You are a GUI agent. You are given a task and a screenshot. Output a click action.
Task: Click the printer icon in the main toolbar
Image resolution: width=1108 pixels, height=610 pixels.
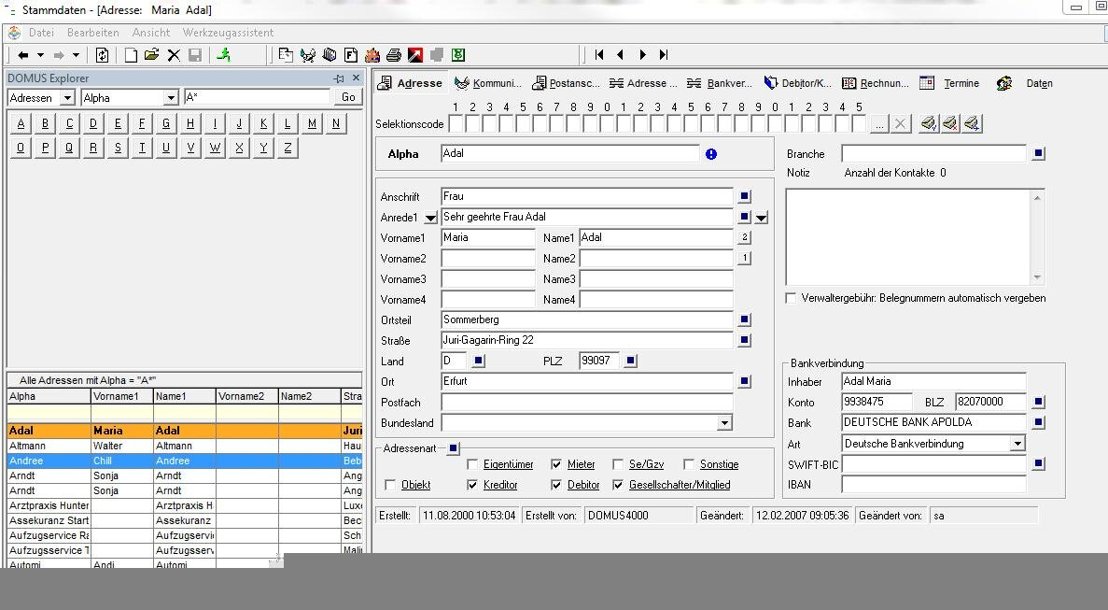pyautogui.click(x=393, y=54)
